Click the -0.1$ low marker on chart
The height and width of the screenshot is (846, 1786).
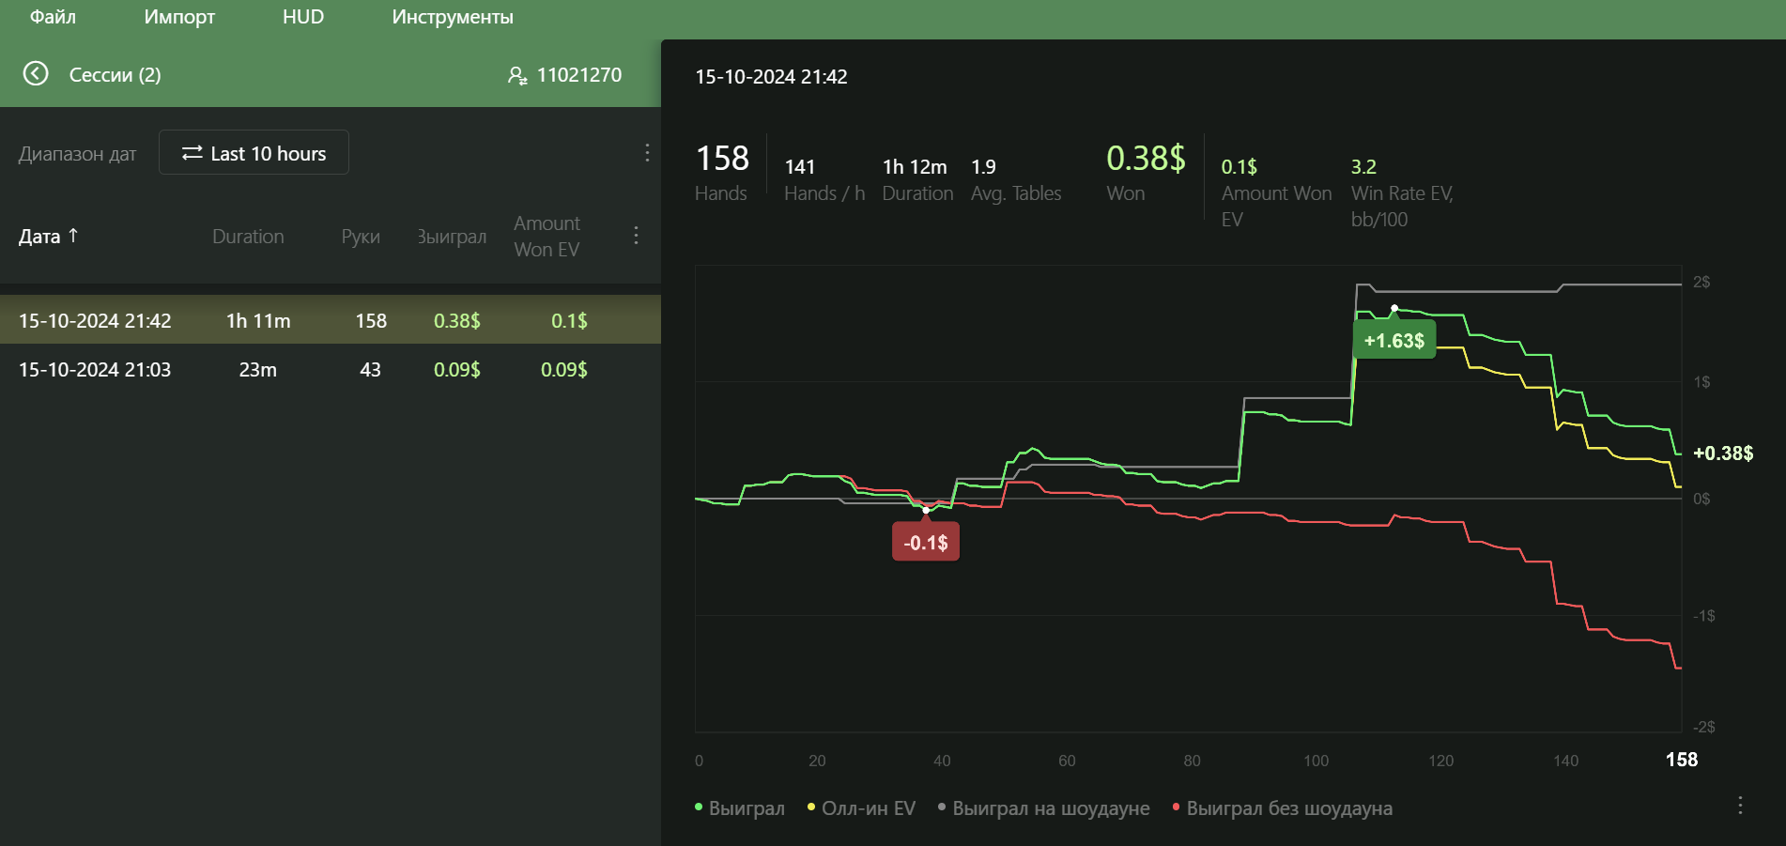point(926,543)
